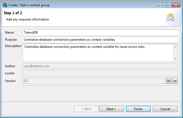Click the Talend icon in the title bar
Image resolution: width=183 pixels, height=118 pixels.
click(5, 5)
